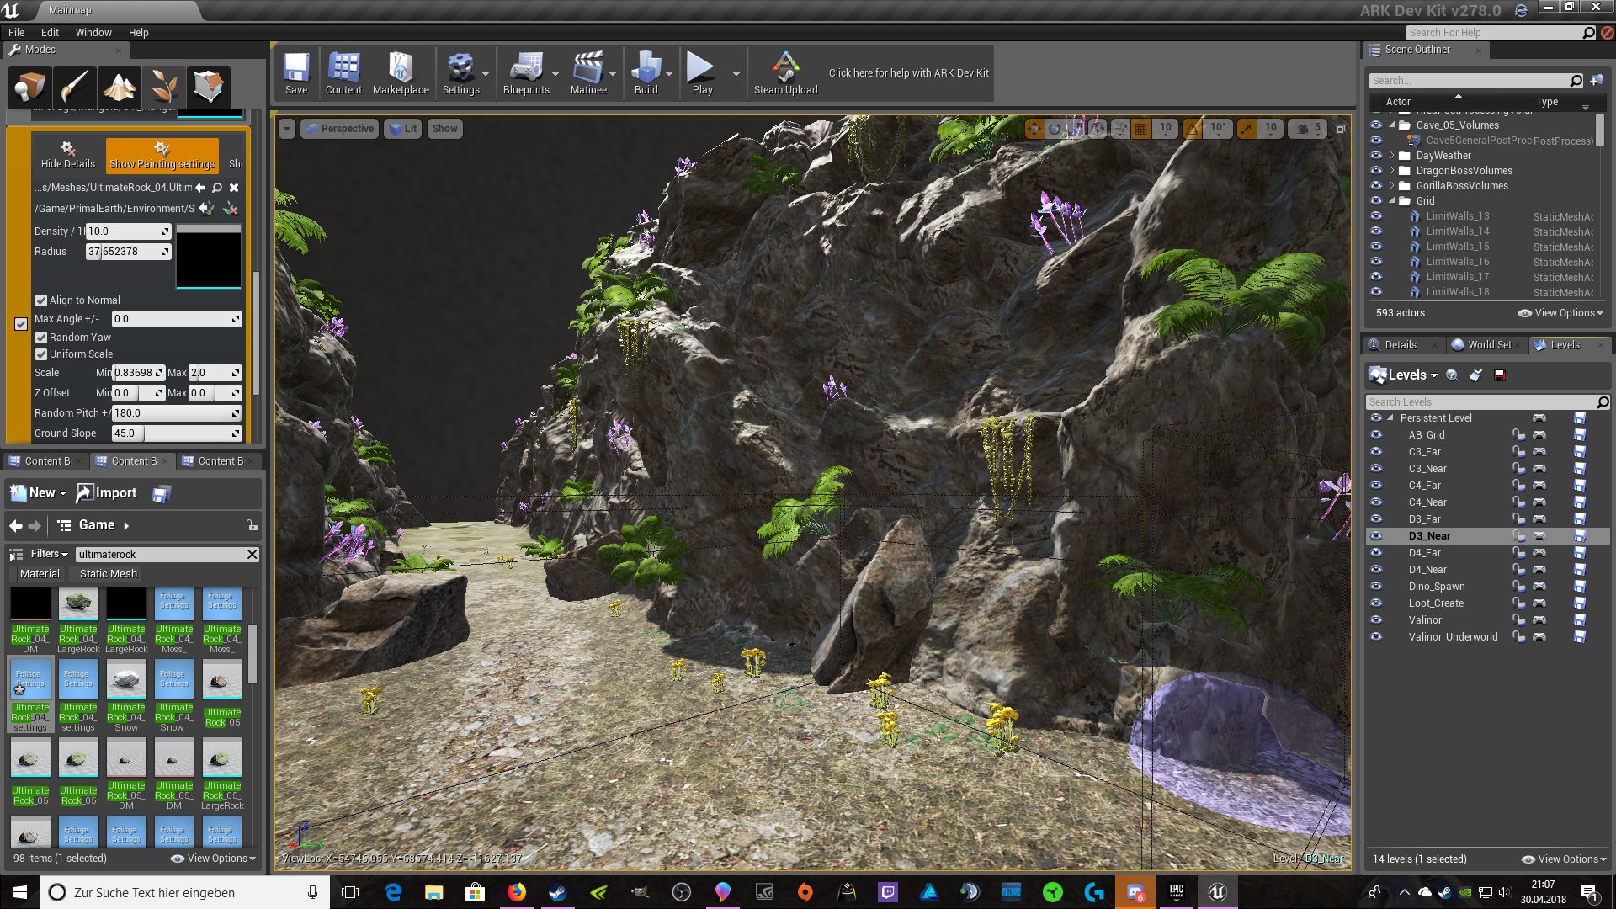This screenshot has width=1616, height=909.
Task: Open Firefox from the taskbar
Action: 517,892
